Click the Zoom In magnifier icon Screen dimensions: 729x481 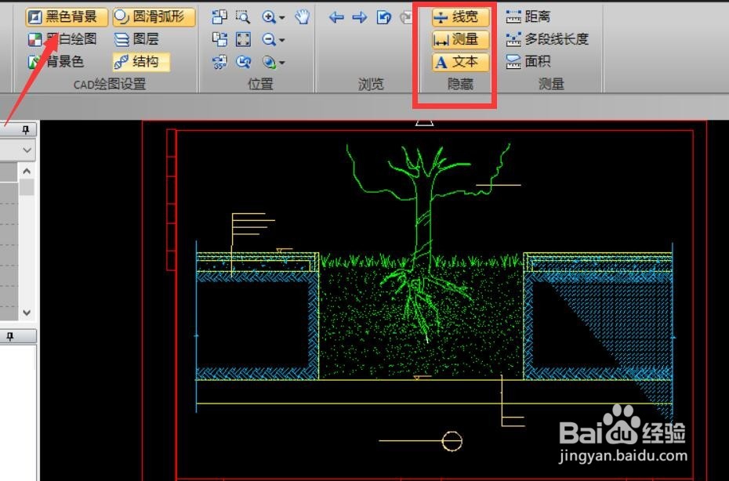click(270, 16)
